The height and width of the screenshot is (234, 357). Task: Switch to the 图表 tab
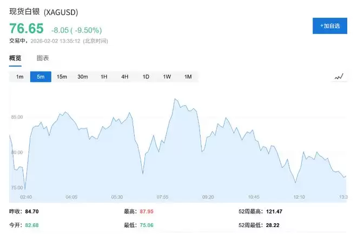coord(43,58)
